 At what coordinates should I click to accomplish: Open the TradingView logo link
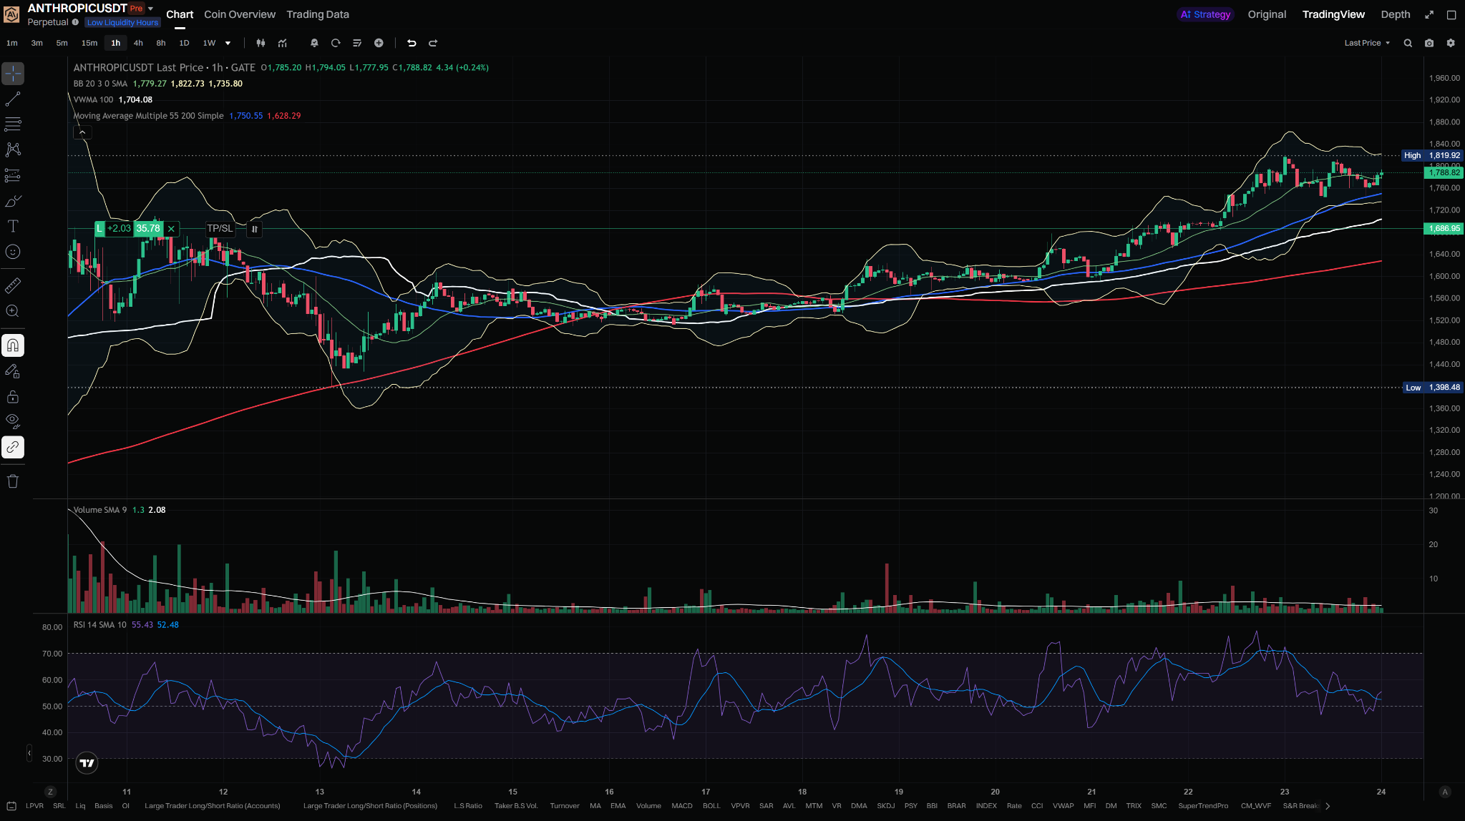click(x=87, y=763)
